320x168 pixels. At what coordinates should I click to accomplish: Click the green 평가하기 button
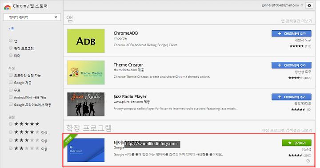296,143
